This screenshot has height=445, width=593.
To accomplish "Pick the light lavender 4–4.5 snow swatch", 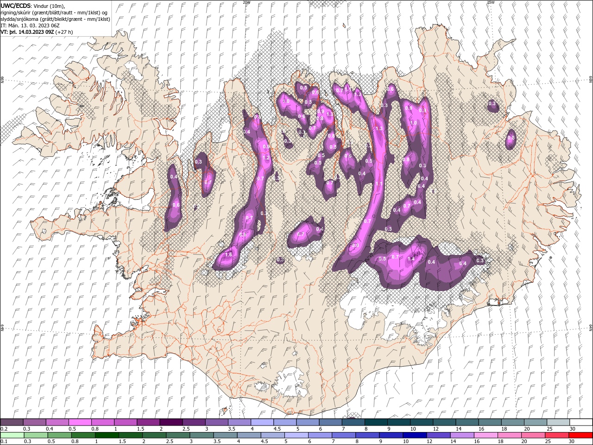I will coord(262,422).
